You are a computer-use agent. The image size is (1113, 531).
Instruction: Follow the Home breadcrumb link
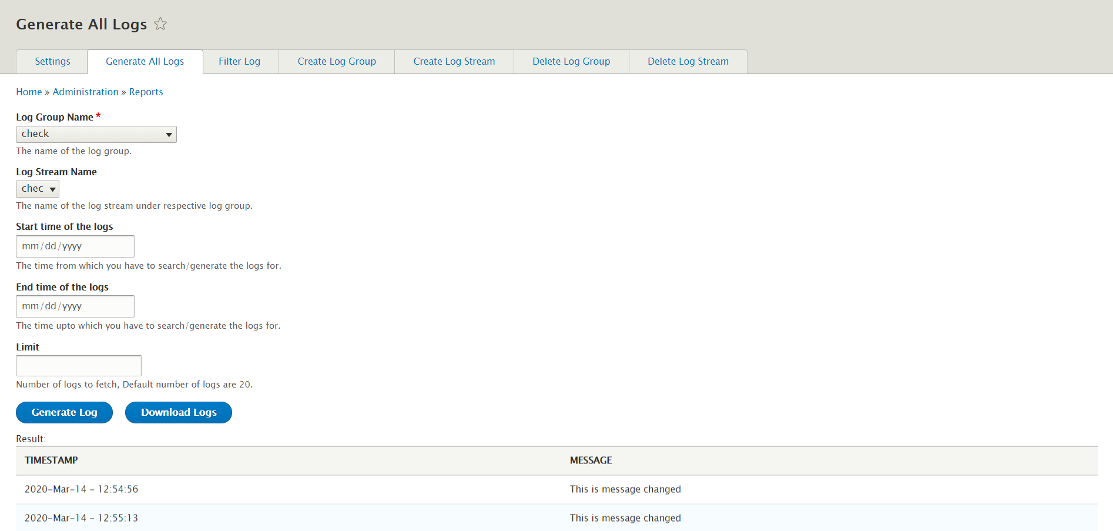pyautogui.click(x=29, y=92)
